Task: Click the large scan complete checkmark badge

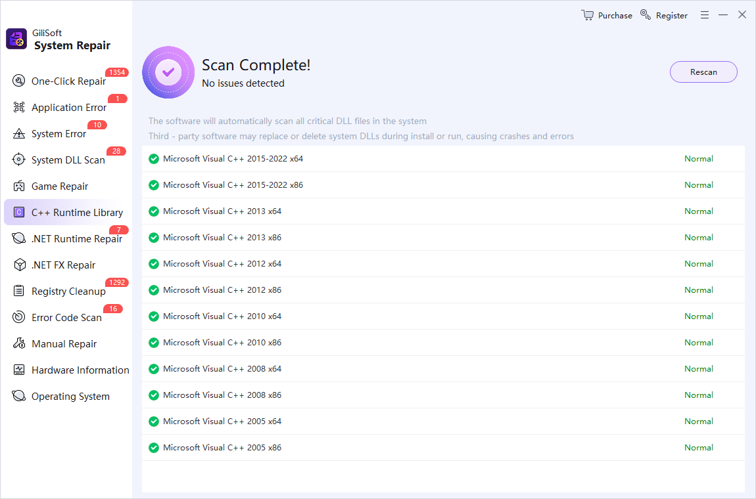Action: (168, 72)
